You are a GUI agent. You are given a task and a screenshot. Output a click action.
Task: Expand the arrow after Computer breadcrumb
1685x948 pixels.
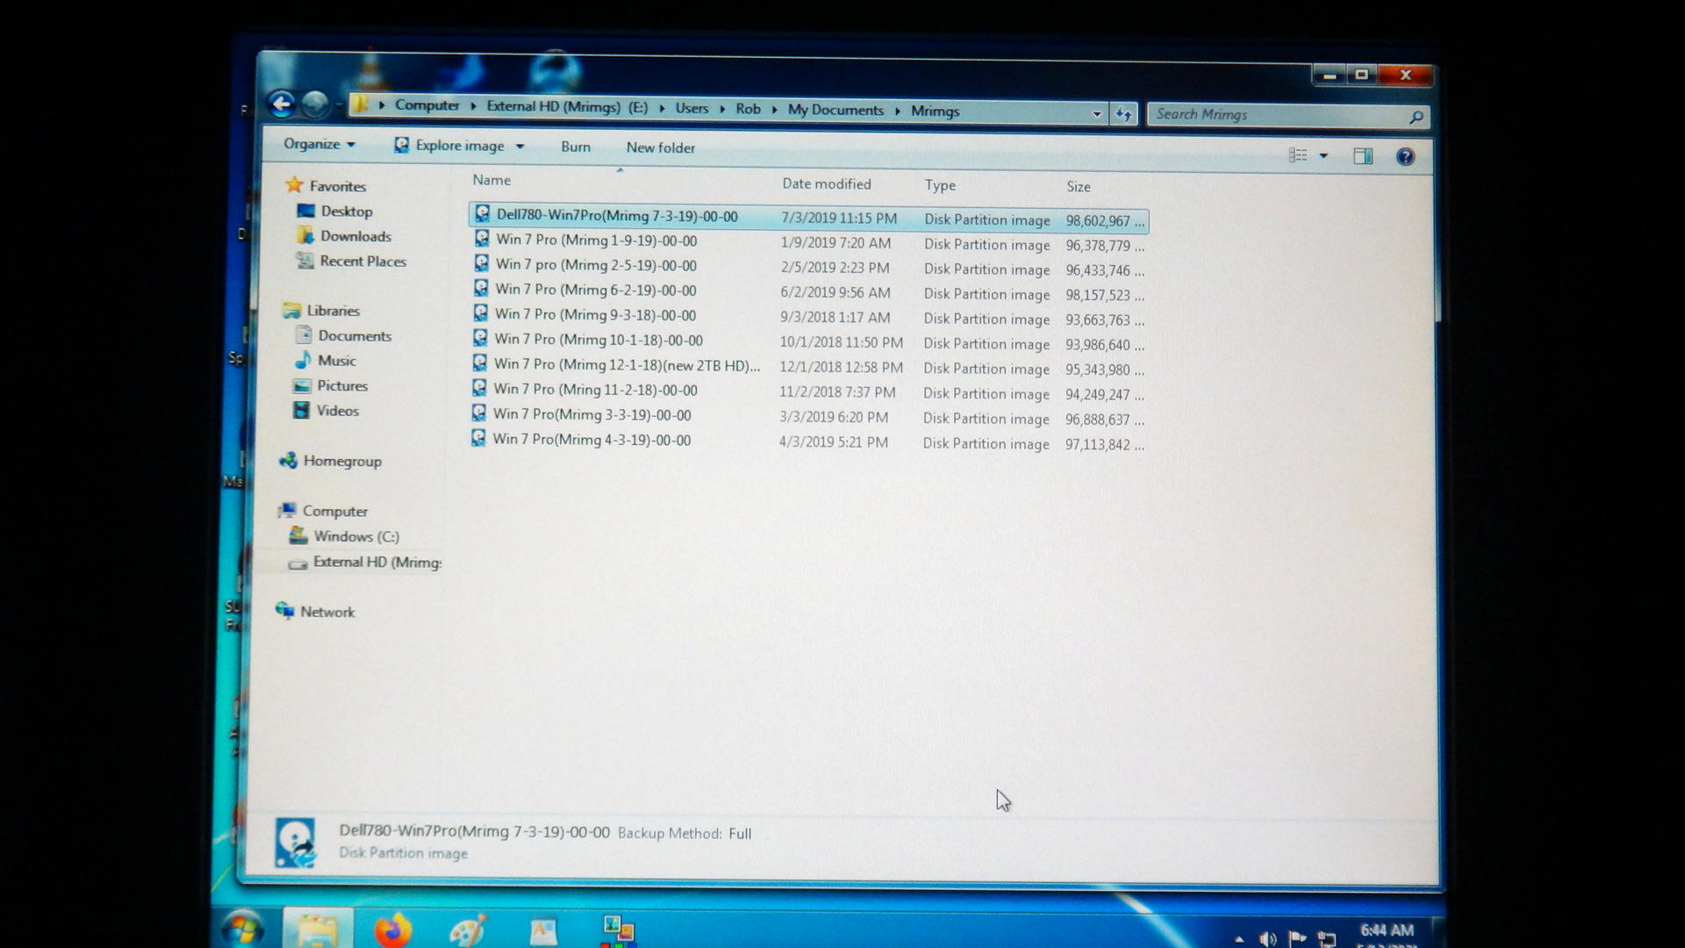click(473, 106)
